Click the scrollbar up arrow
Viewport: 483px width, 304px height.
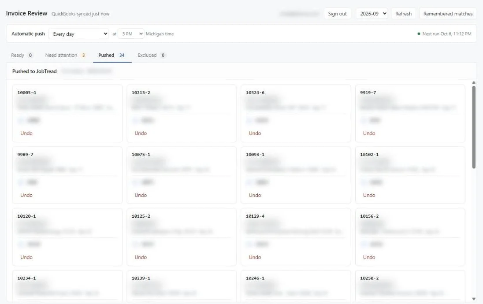[x=473, y=82]
